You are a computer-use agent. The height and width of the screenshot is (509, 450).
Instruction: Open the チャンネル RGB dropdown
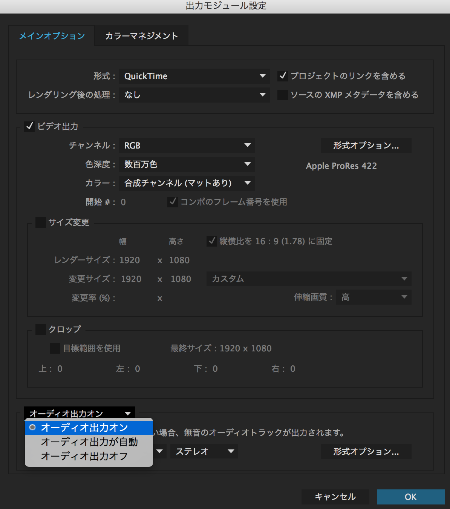(x=187, y=146)
